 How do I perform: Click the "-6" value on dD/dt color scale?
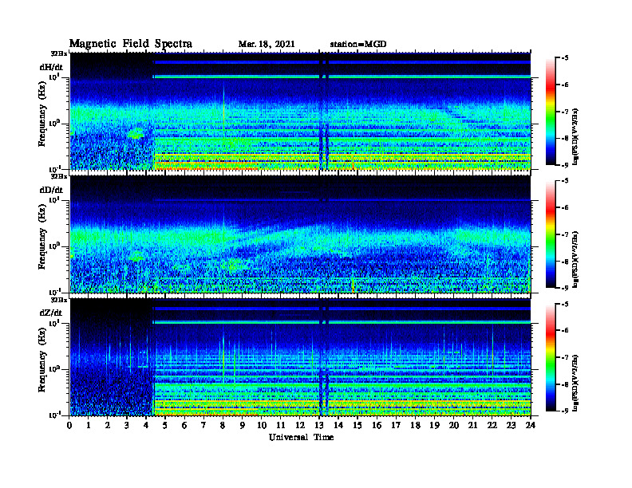point(565,207)
